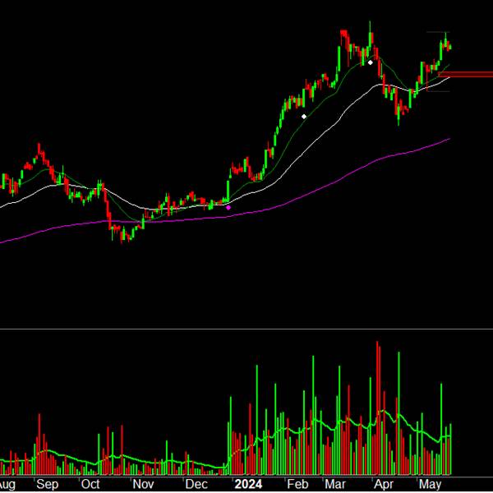Click the tallest red volume bar in April
The image size is (493, 493).
pyautogui.click(x=377, y=408)
